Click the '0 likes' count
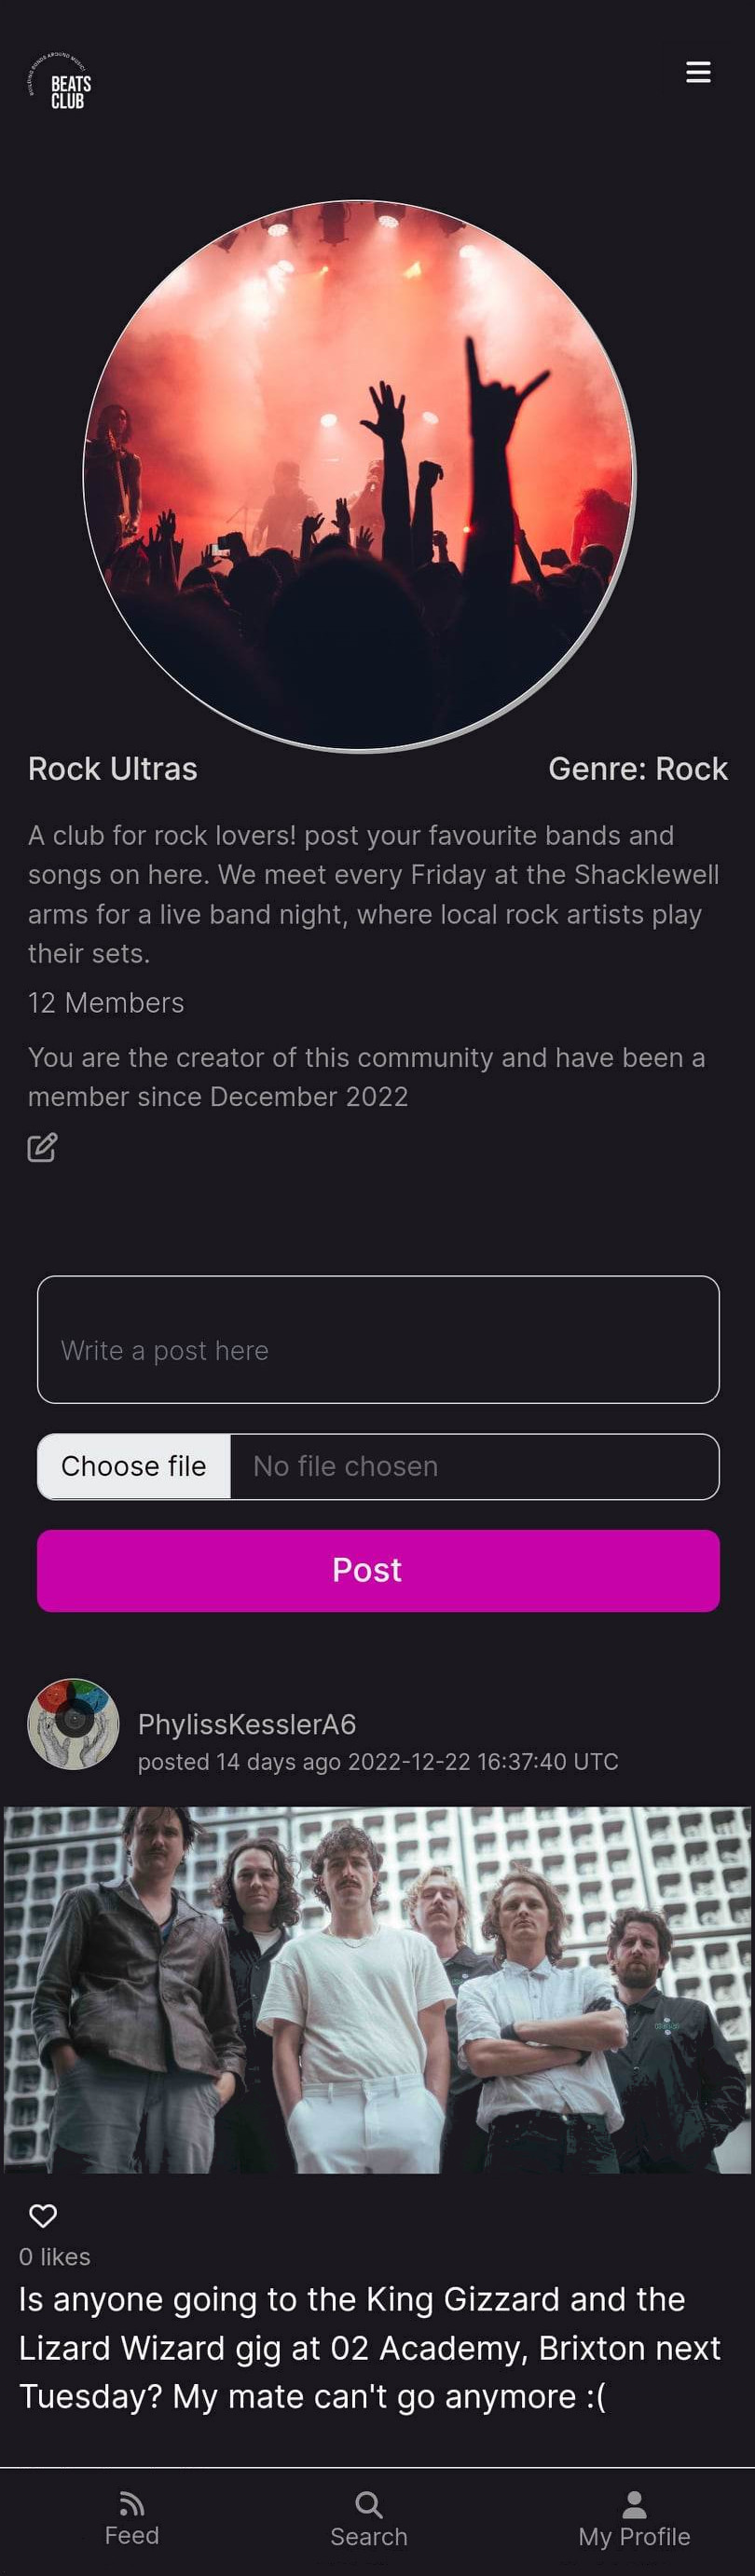Viewport: 755px width, 2576px height. click(55, 2257)
